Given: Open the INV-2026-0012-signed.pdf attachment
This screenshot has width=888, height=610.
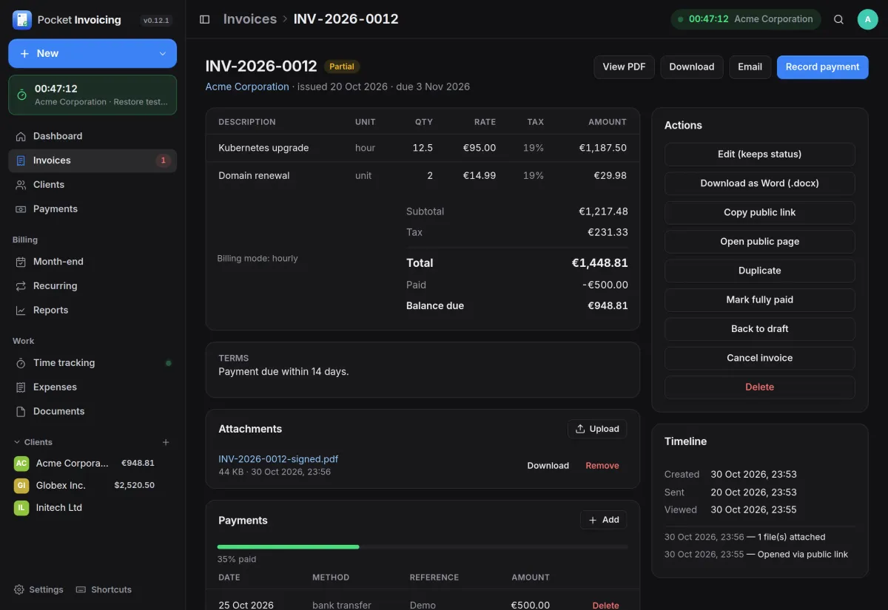Looking at the screenshot, I should [278, 459].
